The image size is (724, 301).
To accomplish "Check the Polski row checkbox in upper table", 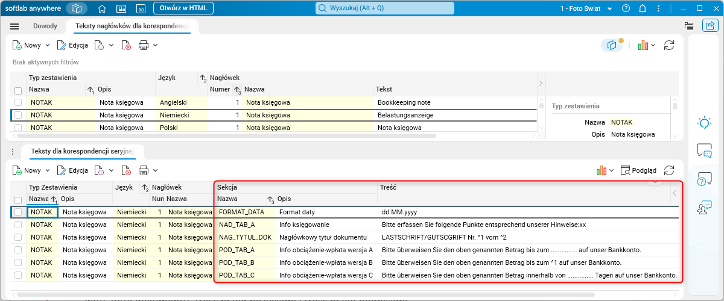I will tap(18, 128).
